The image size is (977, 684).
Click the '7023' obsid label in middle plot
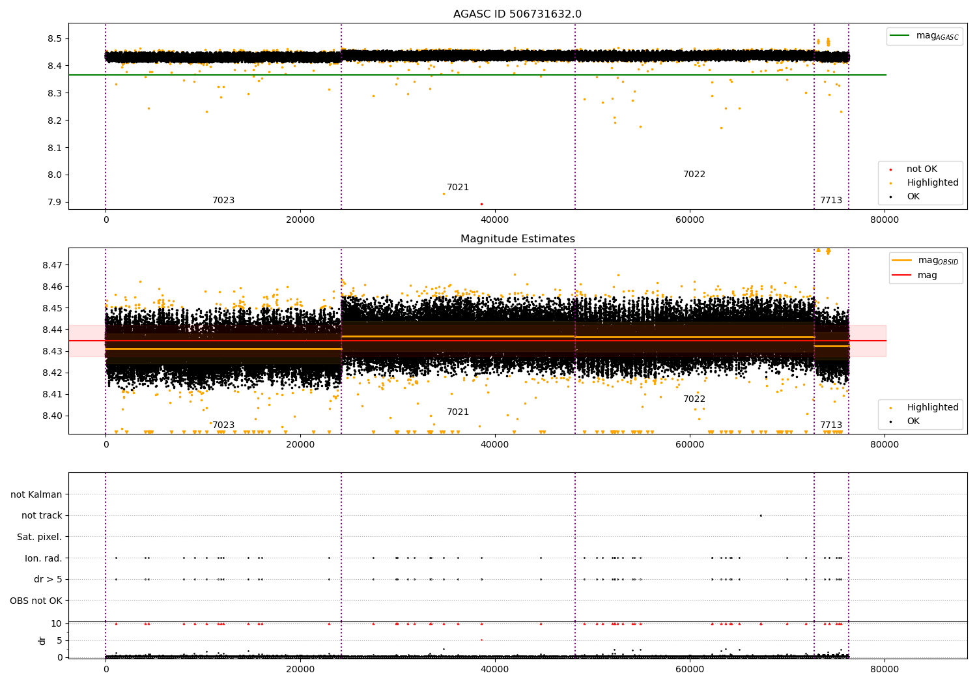[x=223, y=425]
